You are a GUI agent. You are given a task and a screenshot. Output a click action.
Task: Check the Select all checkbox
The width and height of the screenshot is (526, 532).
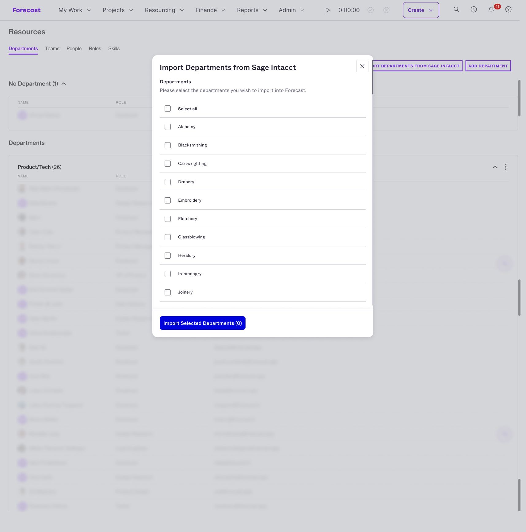[168, 108]
